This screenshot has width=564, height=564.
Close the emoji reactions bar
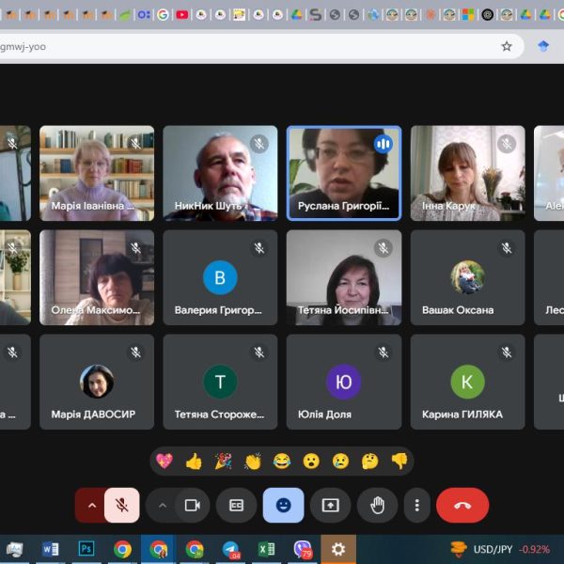[x=283, y=505]
